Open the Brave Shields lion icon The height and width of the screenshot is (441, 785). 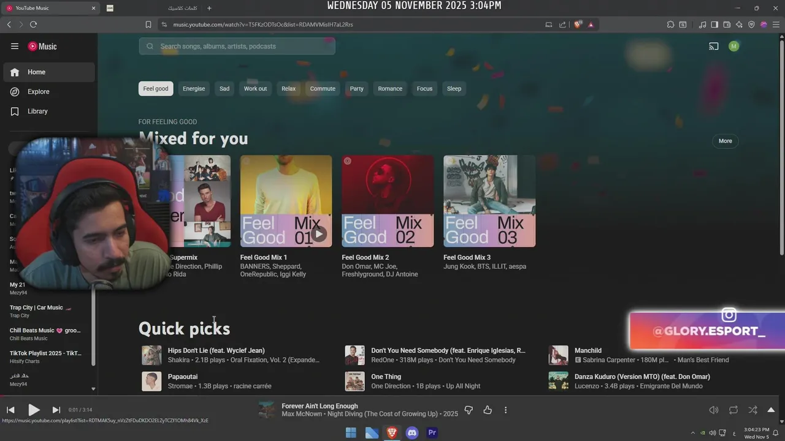pos(578,24)
